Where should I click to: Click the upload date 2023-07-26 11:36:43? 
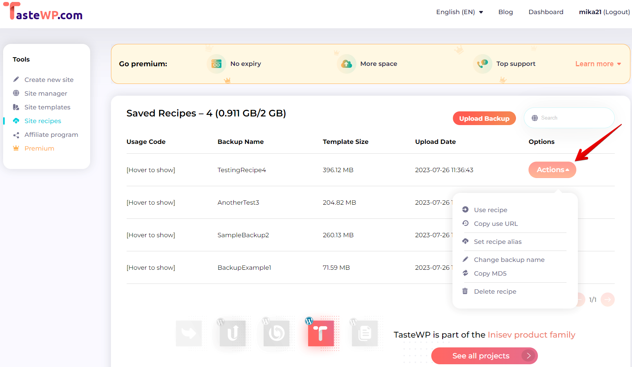[x=444, y=170]
